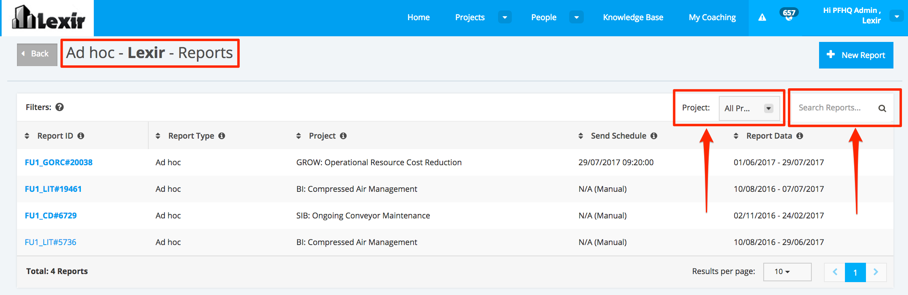Open People in navigation bar
The height and width of the screenshot is (295, 908).
pyautogui.click(x=544, y=17)
